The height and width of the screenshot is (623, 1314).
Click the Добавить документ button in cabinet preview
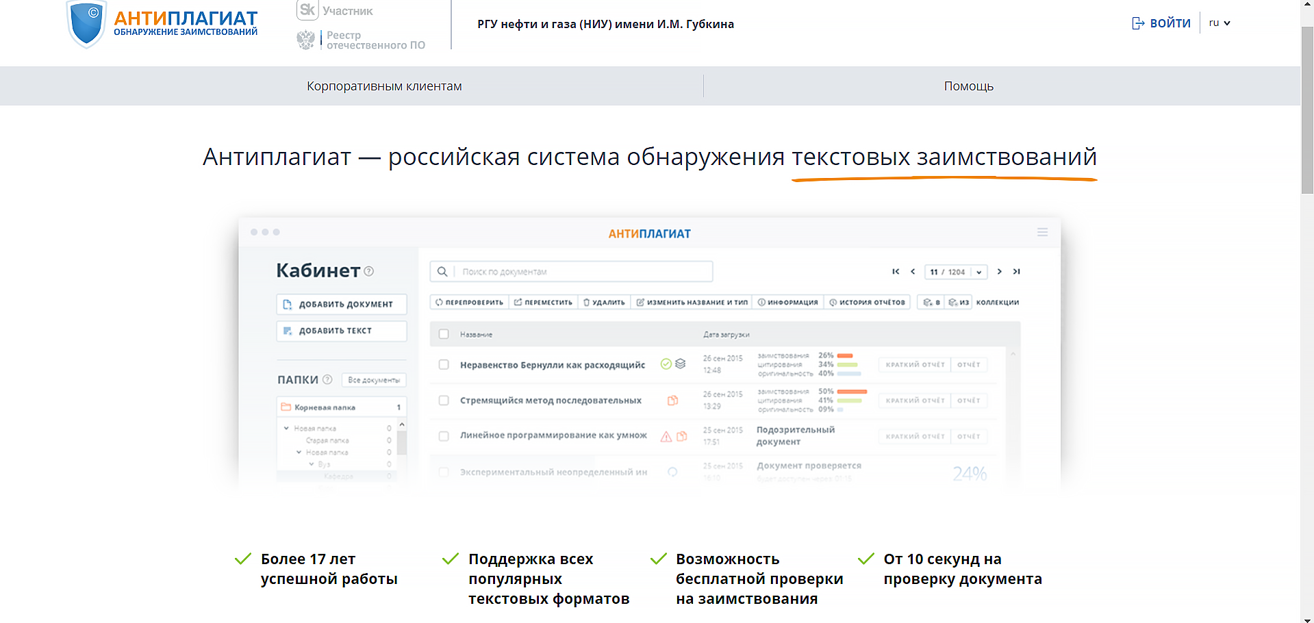point(342,304)
